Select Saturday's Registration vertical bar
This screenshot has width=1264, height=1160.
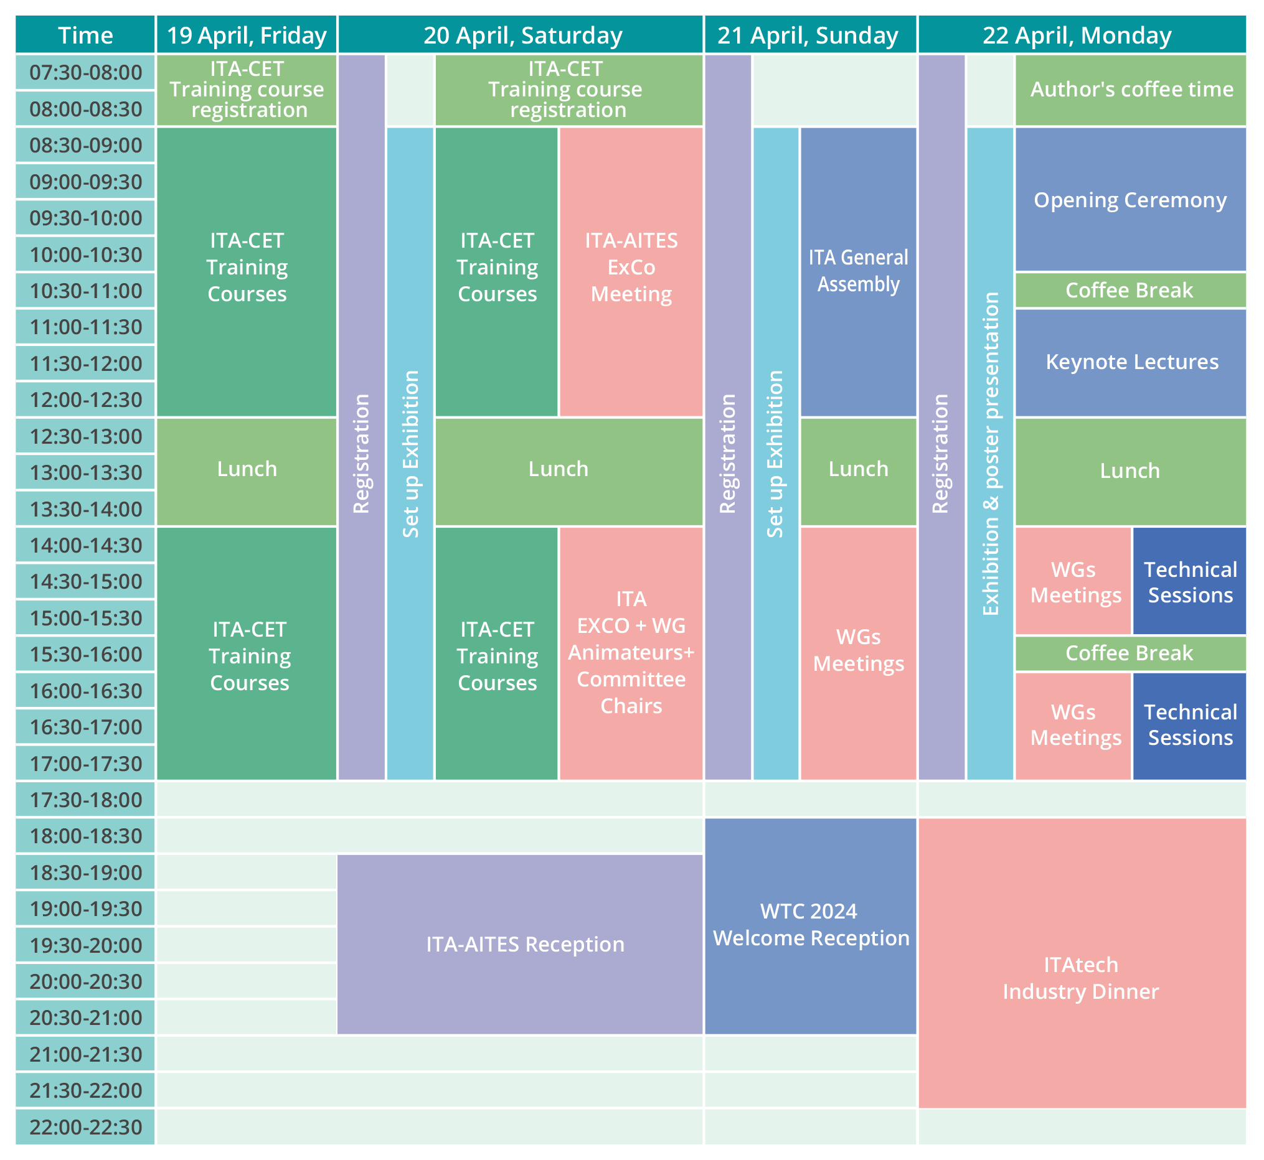362,418
